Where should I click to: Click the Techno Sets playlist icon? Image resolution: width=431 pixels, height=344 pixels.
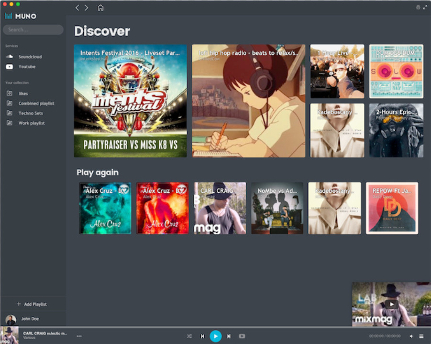[10, 113]
